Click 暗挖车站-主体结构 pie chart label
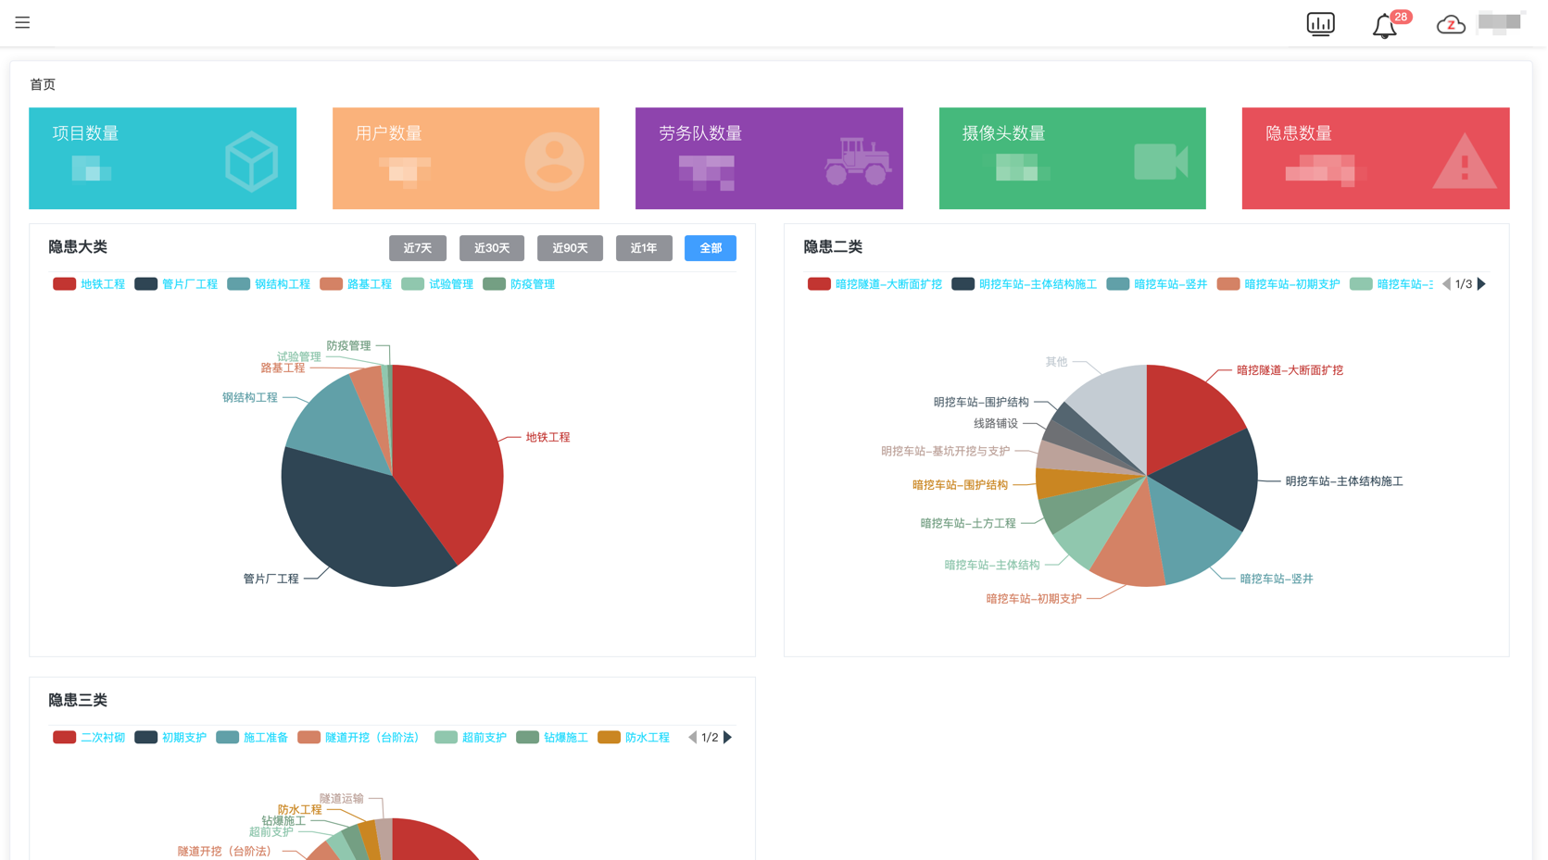1548x860 pixels. click(992, 565)
